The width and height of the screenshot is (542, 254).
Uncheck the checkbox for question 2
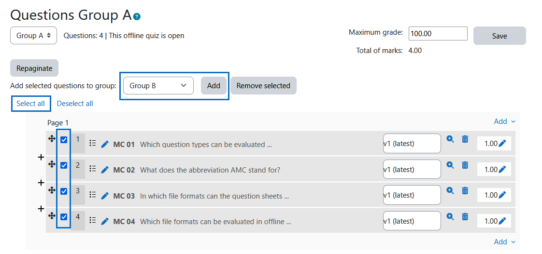[64, 166]
